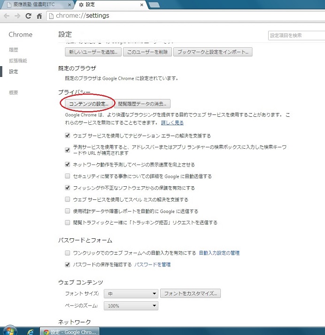Enable スペルミスの解決 web service checkbox
The image size is (325, 335).
[68, 199]
